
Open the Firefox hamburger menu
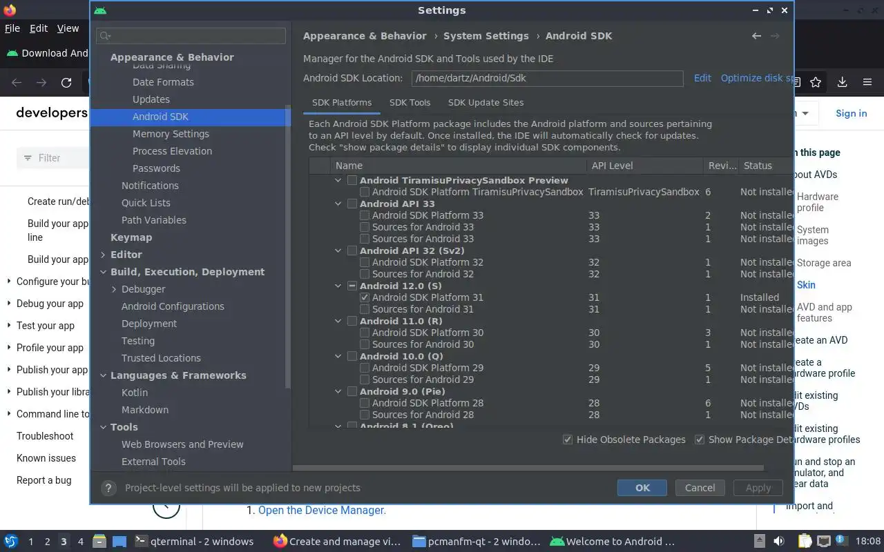click(867, 82)
